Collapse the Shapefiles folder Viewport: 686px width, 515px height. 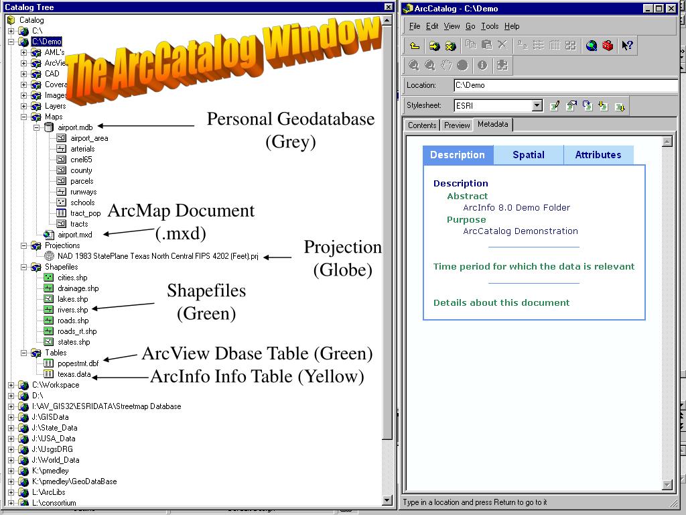[24, 267]
